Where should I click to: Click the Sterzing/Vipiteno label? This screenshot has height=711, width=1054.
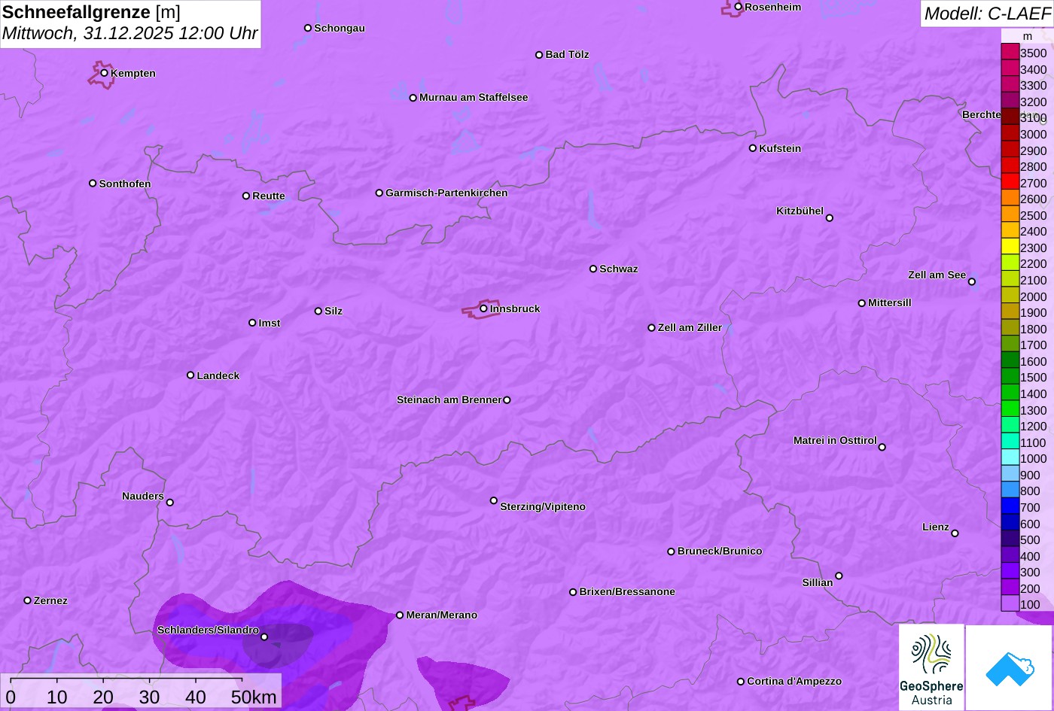tap(543, 507)
